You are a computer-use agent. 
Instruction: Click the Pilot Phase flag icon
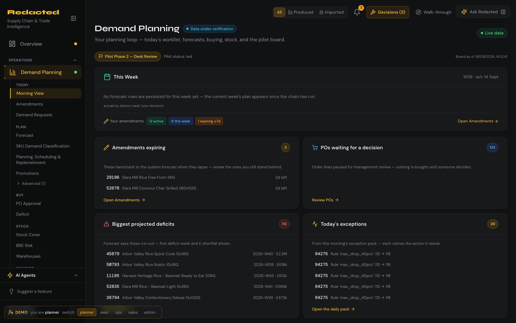click(x=101, y=56)
